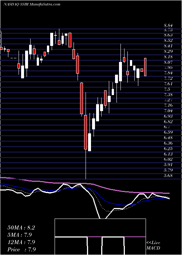Click the 50MA : 8.2 readout
This screenshot has width=182, height=255.
[x=21, y=228]
